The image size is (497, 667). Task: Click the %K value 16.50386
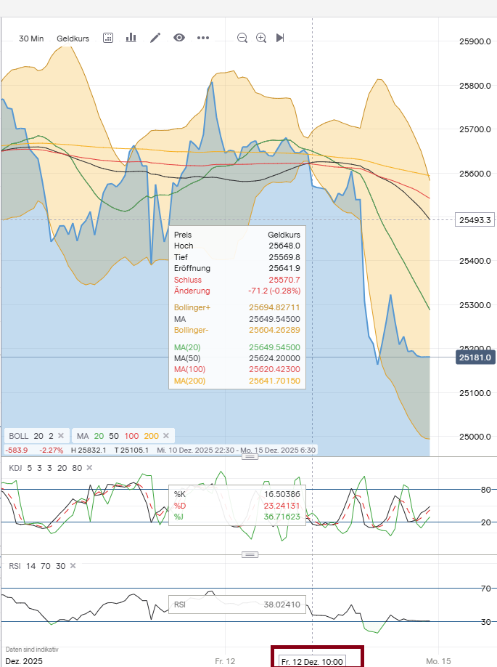pyautogui.click(x=282, y=494)
